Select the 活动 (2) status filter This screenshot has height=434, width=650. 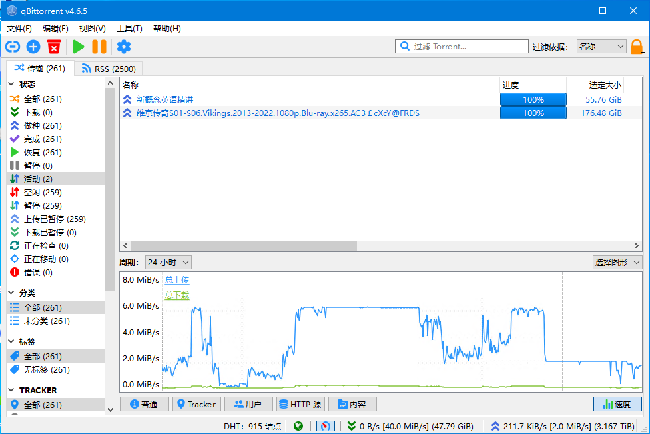coord(56,179)
